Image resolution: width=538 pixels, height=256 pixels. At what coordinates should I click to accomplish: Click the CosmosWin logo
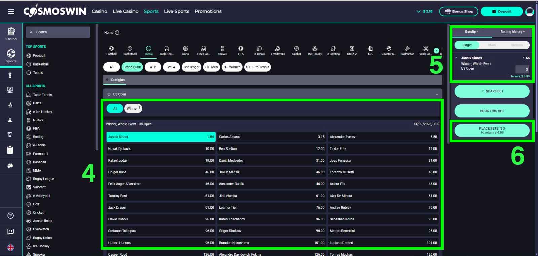click(55, 11)
